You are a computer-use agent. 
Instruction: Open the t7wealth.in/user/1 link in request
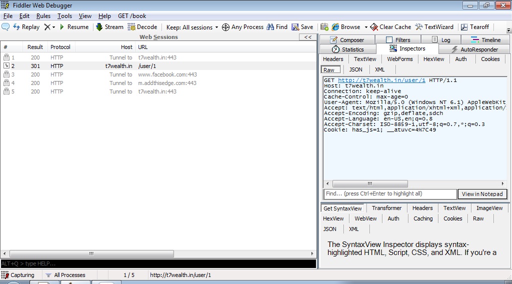[x=381, y=80]
